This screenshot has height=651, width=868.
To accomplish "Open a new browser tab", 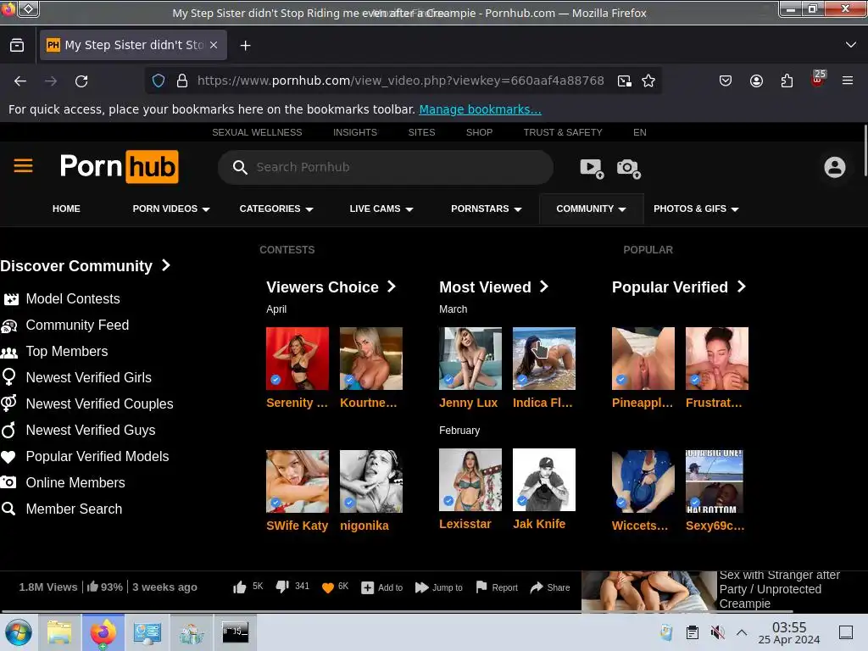I will [245, 46].
